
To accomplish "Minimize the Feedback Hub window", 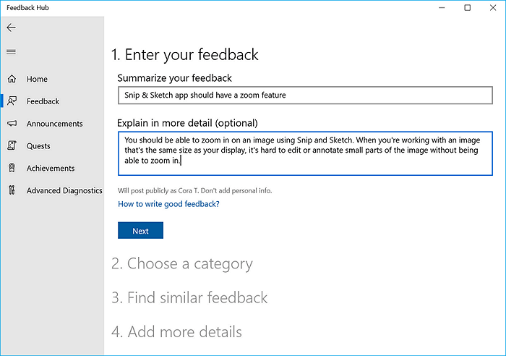I will (442, 8).
